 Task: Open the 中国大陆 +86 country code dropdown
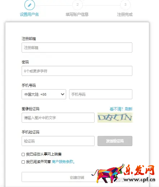(44, 94)
